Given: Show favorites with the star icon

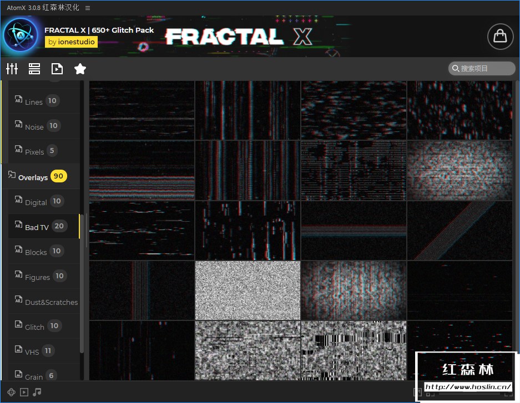Looking at the screenshot, I should click(80, 69).
